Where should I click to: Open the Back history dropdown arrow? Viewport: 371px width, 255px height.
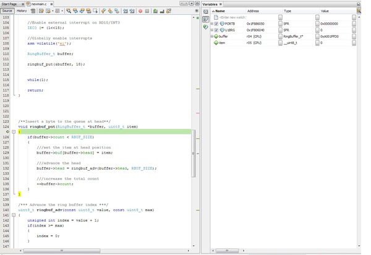point(53,11)
